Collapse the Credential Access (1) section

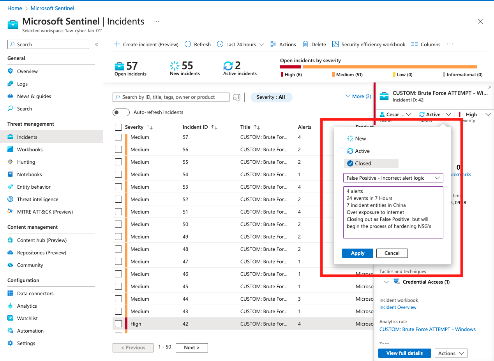[386, 282]
